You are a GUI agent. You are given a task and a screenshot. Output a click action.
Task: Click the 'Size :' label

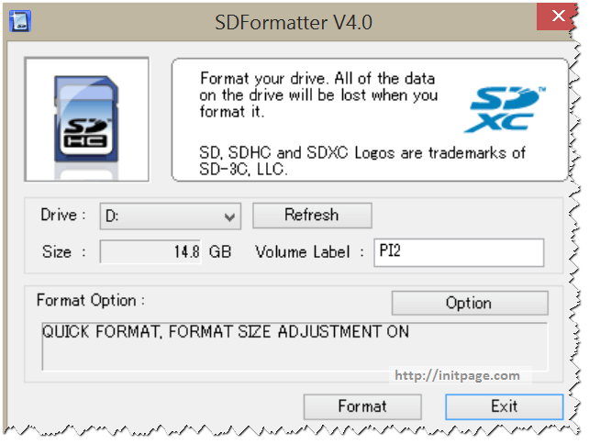pyautogui.click(x=64, y=251)
